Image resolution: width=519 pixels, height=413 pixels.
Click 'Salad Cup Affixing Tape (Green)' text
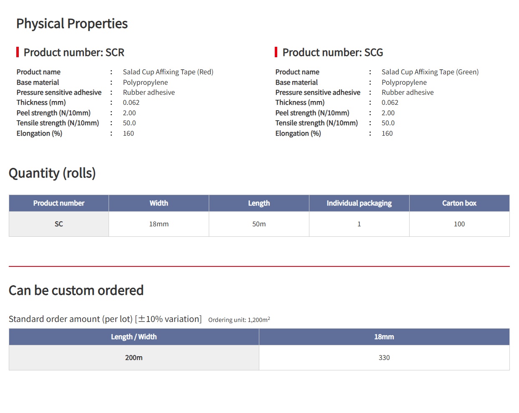click(430, 72)
